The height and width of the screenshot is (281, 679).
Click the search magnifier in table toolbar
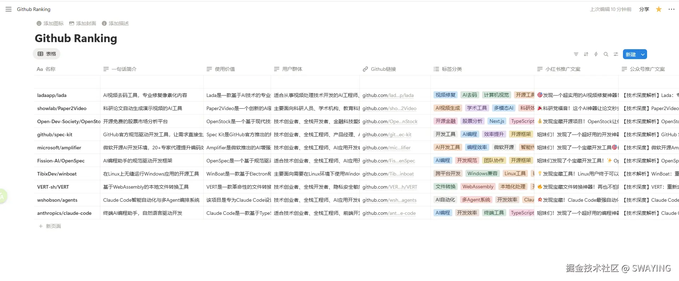click(606, 54)
